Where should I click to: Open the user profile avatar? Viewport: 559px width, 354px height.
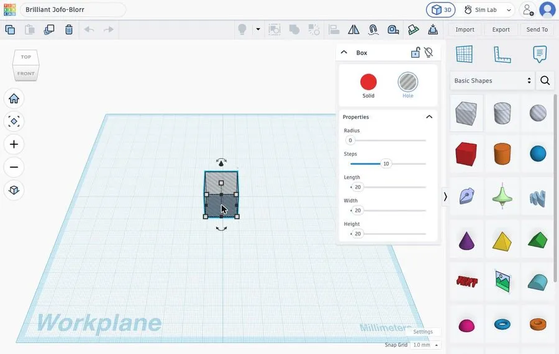[547, 10]
